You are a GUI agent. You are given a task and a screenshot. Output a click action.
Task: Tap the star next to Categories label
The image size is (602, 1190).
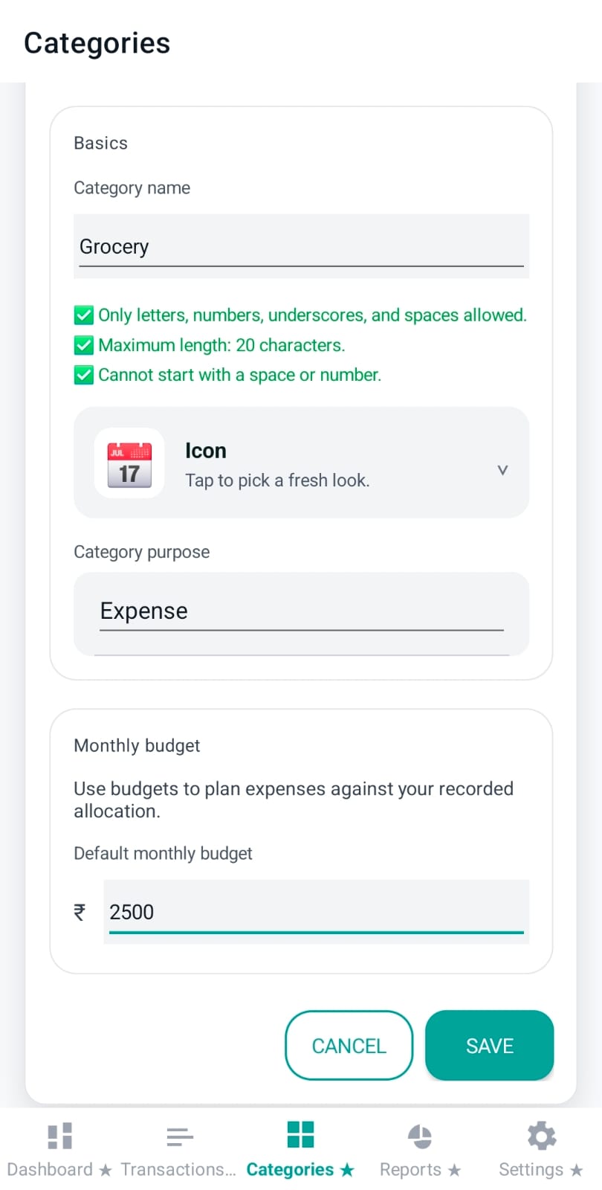click(x=347, y=1169)
